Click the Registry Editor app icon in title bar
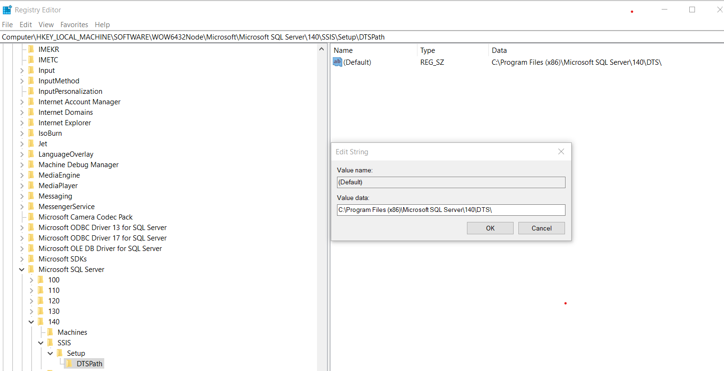 (7, 10)
